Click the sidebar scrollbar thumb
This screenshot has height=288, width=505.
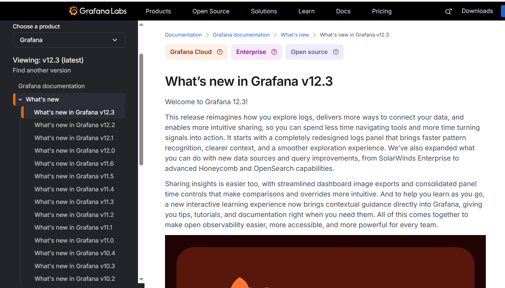[141, 109]
